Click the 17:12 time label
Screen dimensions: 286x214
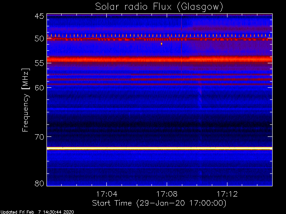pos(227,194)
